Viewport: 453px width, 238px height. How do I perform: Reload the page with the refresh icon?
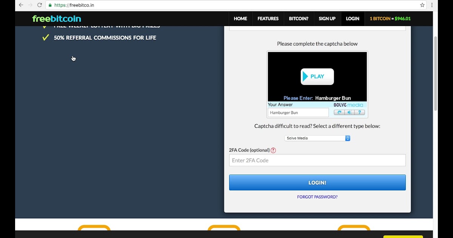point(39,5)
